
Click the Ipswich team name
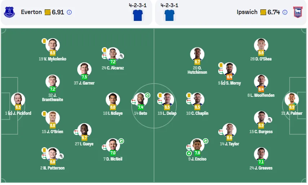[247, 12]
